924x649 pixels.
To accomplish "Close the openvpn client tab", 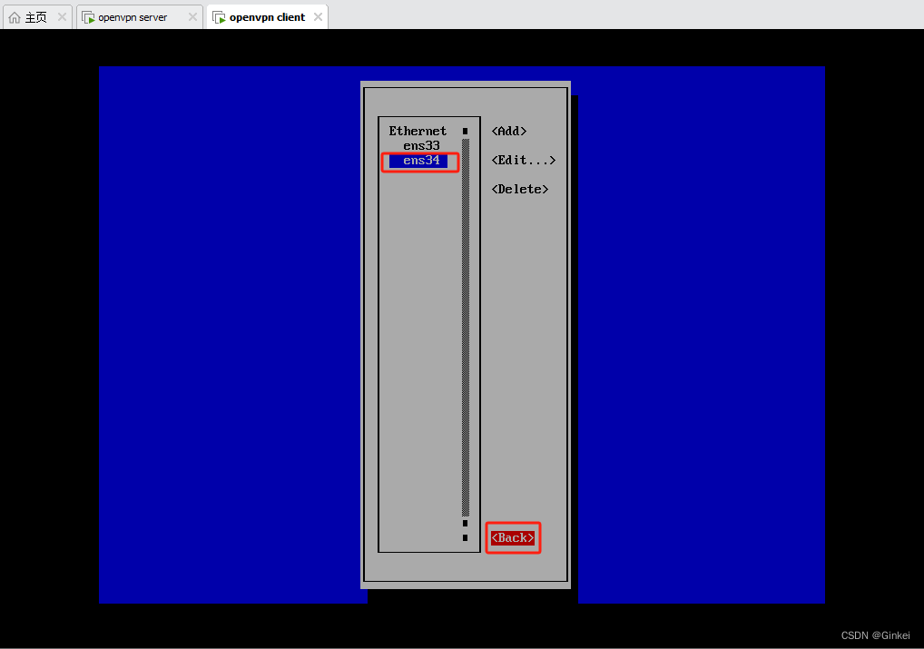I will (319, 17).
